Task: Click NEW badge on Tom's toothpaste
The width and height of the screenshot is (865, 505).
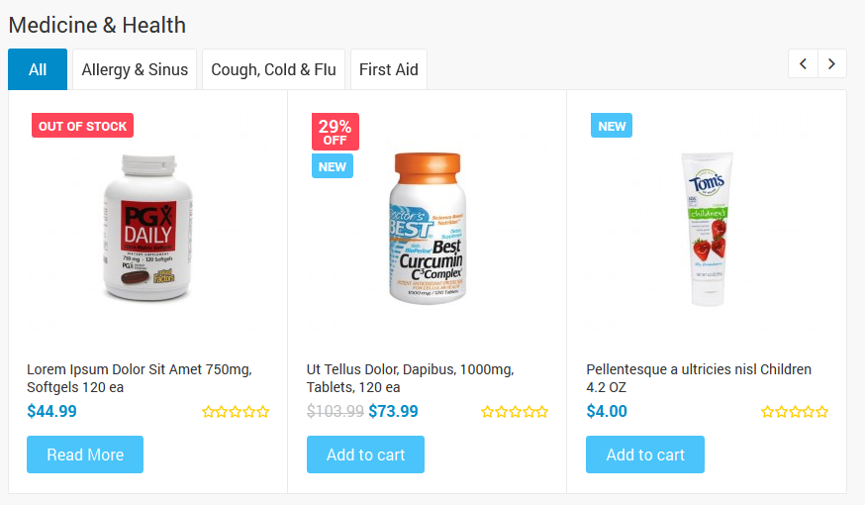Action: pyautogui.click(x=612, y=126)
